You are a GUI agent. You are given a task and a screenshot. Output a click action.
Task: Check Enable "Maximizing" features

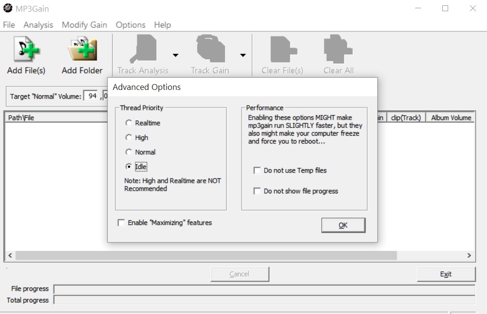[x=121, y=223]
